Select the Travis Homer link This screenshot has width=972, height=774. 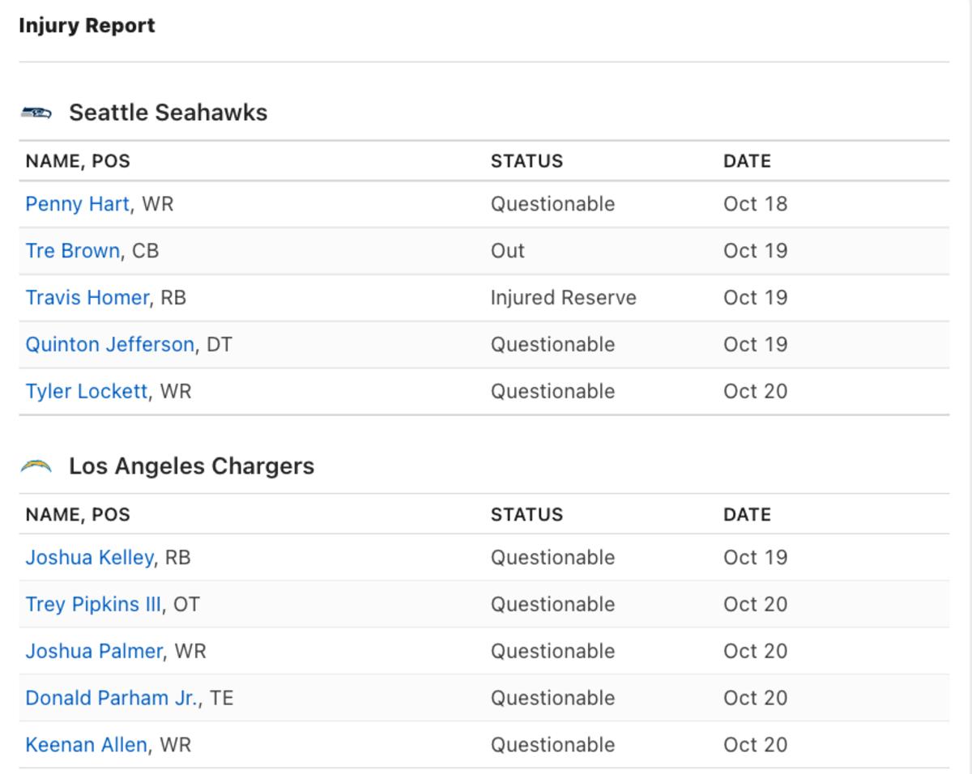coord(87,298)
